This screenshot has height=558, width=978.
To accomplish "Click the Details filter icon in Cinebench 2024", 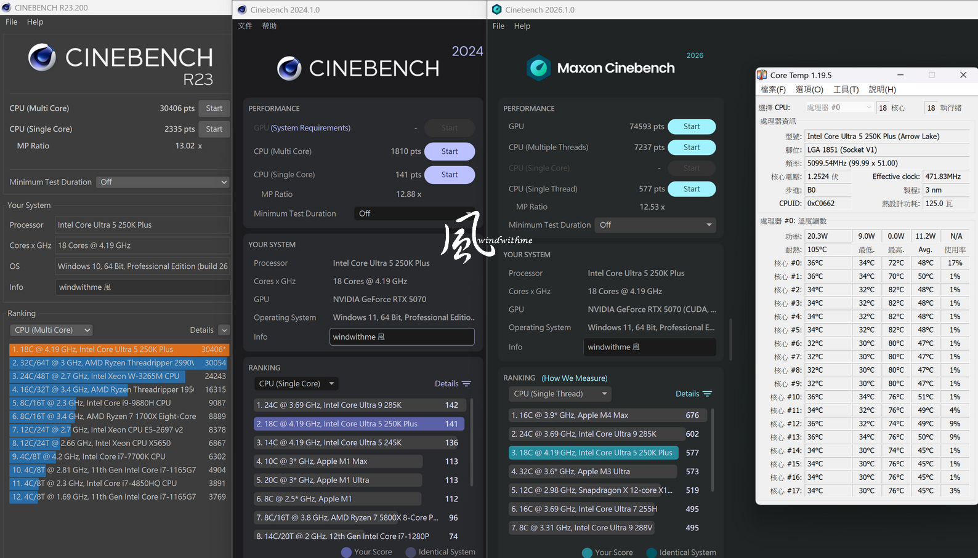I will coord(466,384).
